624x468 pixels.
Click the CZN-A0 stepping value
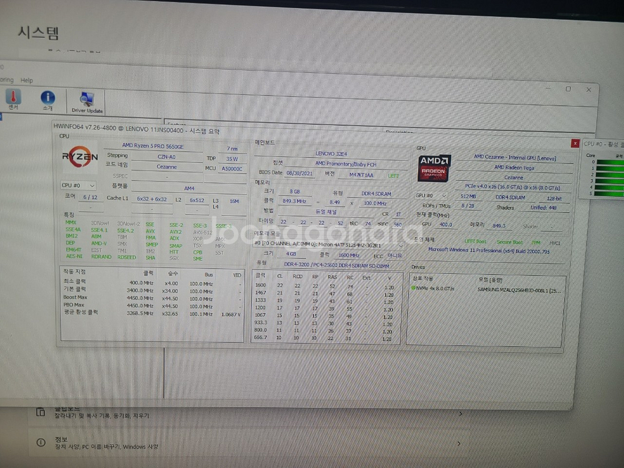(167, 157)
